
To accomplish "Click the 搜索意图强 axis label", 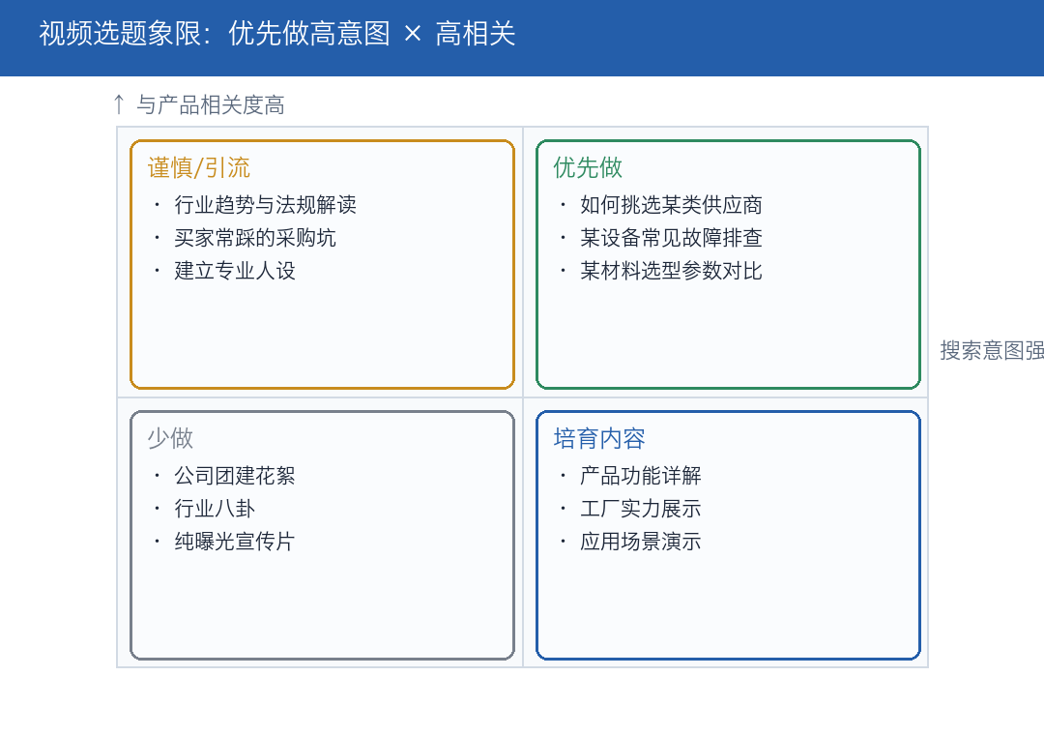I will [x=992, y=350].
